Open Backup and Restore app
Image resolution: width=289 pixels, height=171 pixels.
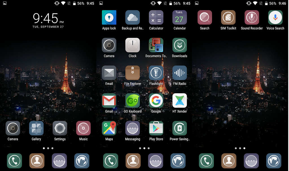[133, 18]
